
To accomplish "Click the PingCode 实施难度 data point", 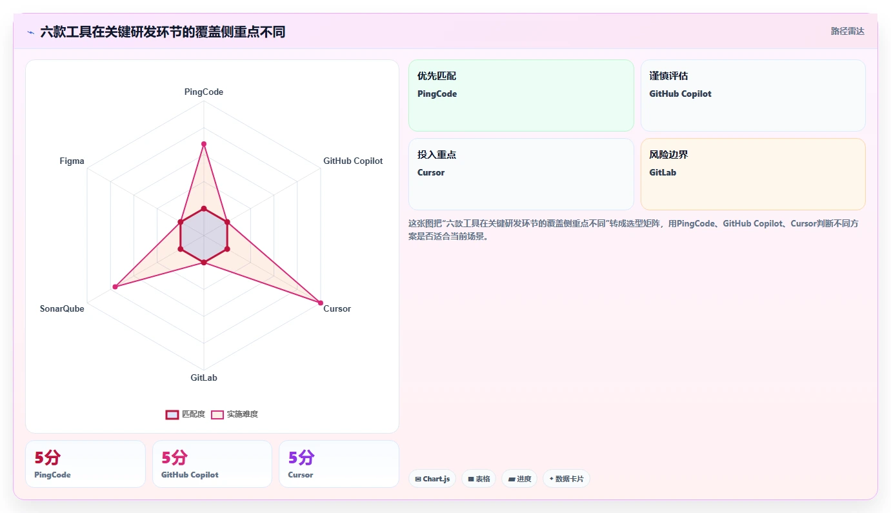I will pyautogui.click(x=204, y=144).
